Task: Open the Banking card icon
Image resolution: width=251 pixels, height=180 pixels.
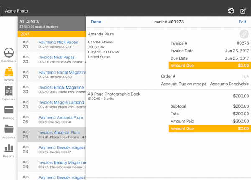Action: [9, 110]
